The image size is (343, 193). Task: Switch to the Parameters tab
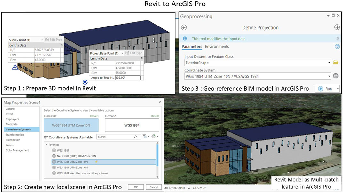[192, 47]
